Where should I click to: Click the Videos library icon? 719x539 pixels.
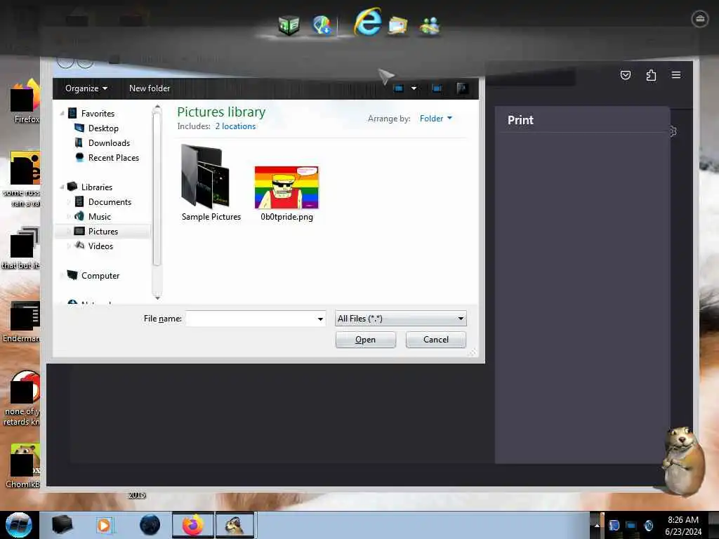[79, 246]
